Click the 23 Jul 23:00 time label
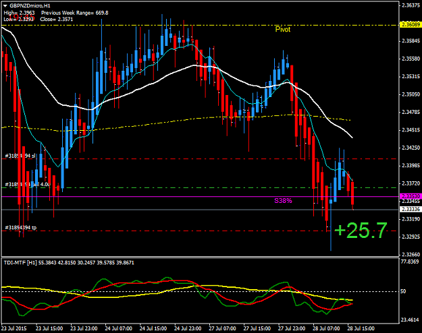 [x=84, y=328]
